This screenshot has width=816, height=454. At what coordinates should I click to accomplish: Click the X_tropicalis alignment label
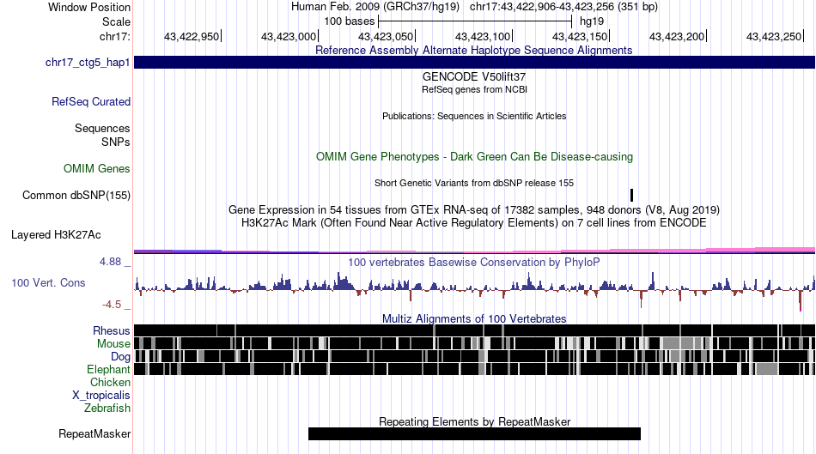pos(101,396)
